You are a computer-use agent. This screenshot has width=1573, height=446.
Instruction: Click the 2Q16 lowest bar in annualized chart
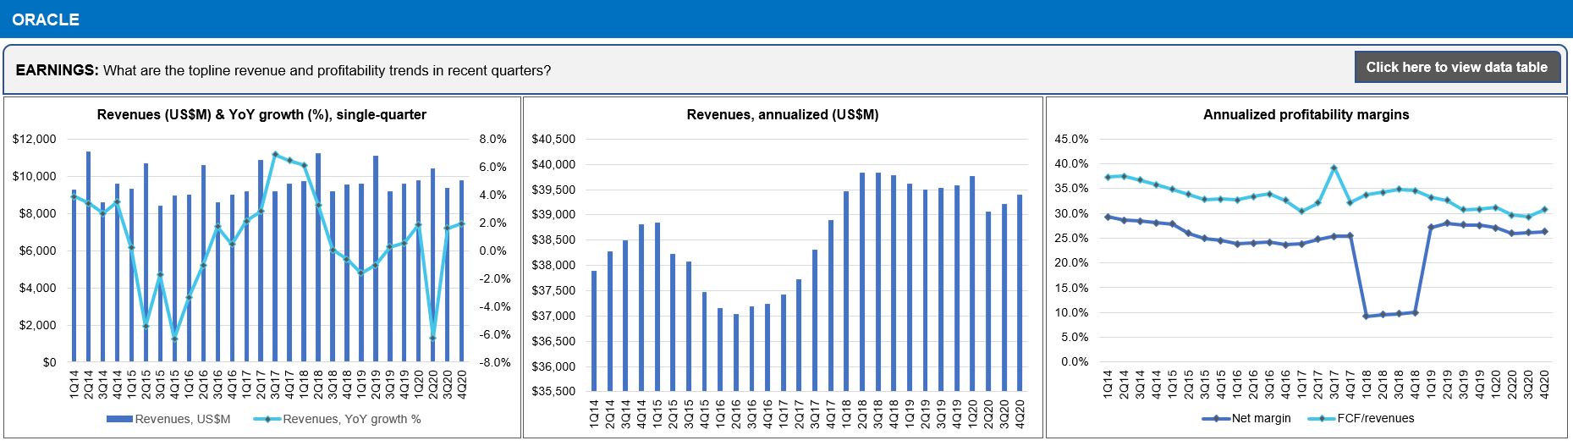point(736,352)
